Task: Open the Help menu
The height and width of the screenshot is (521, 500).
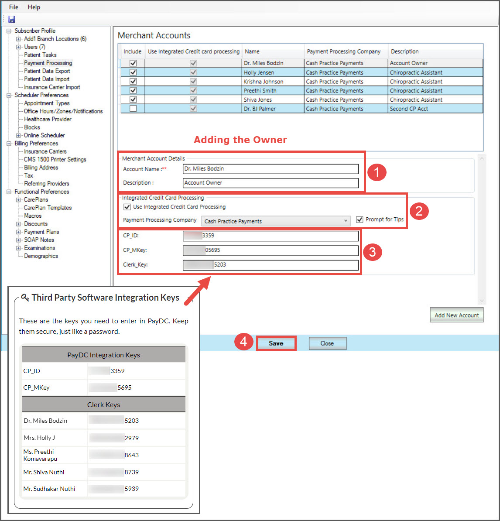Action: pos(34,7)
